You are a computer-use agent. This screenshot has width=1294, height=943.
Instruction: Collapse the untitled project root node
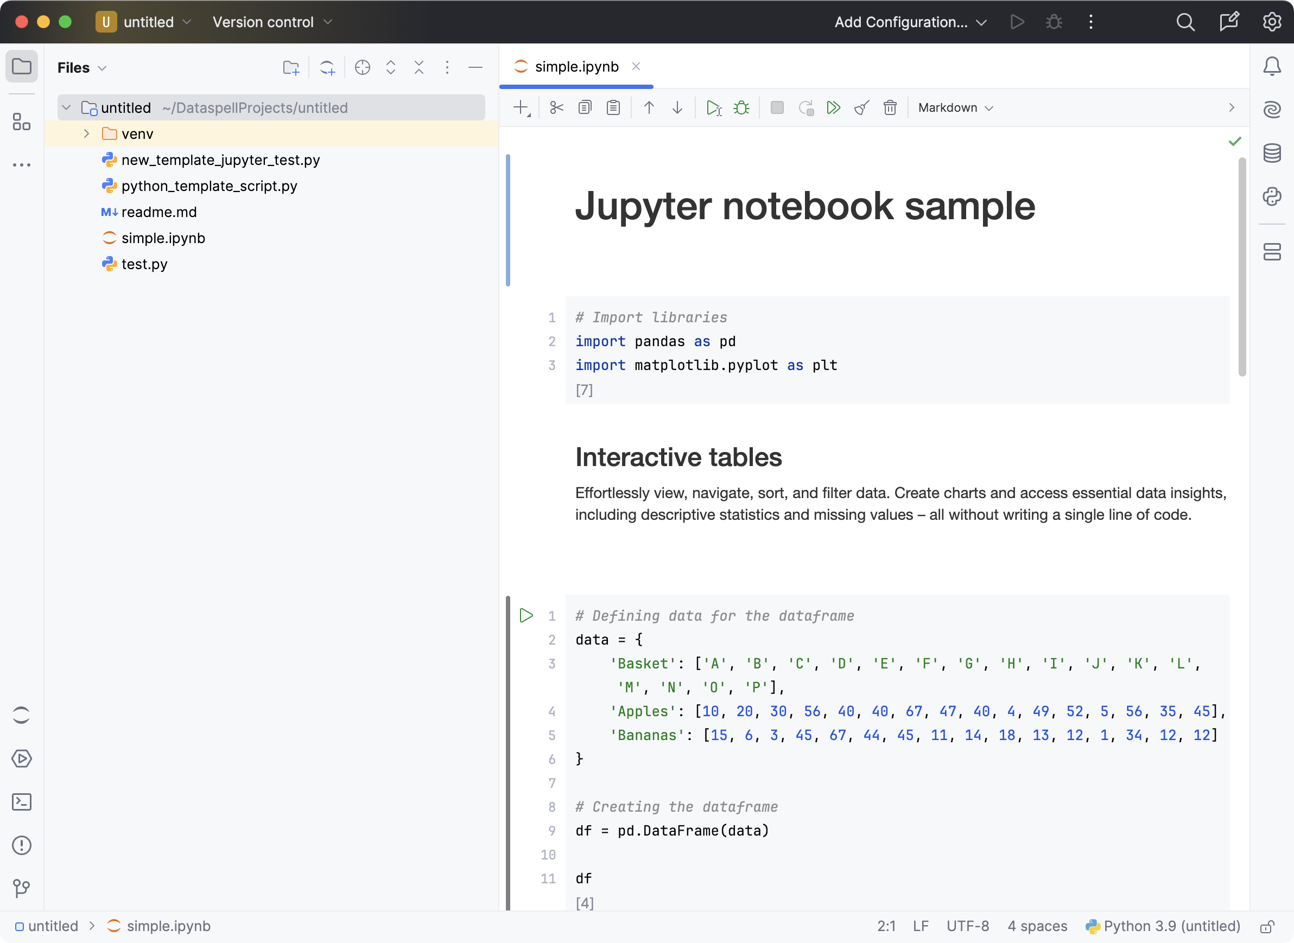pos(67,108)
